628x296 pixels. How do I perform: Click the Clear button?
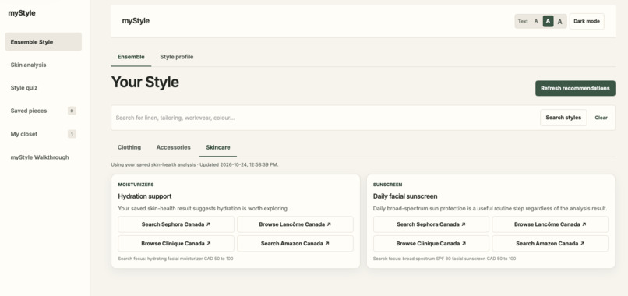601,118
